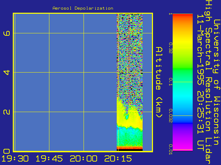
Task: Click the altitude label 0
Action: (7, 151)
